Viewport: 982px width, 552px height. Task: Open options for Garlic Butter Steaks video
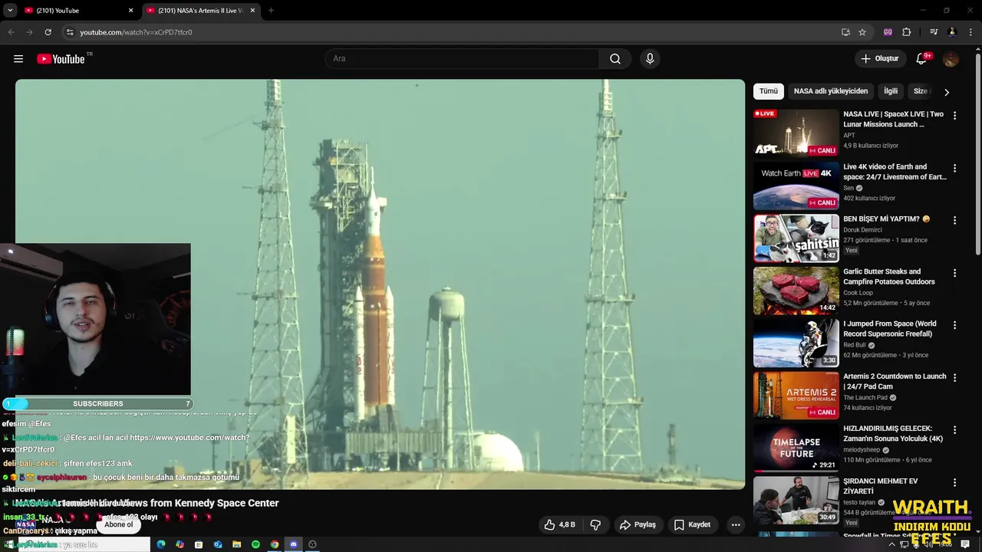click(x=954, y=273)
